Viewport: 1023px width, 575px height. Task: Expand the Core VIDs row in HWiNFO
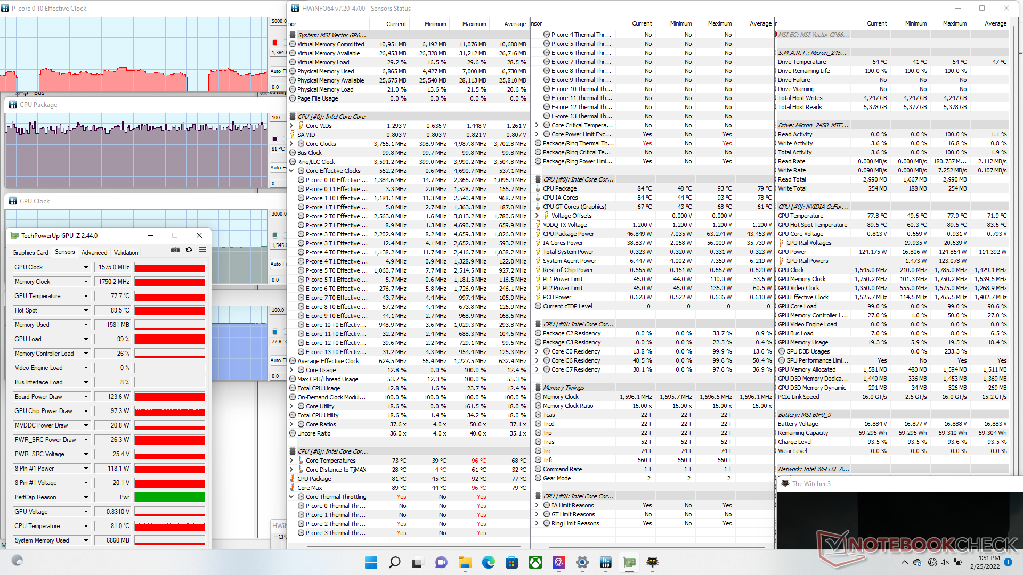point(291,126)
